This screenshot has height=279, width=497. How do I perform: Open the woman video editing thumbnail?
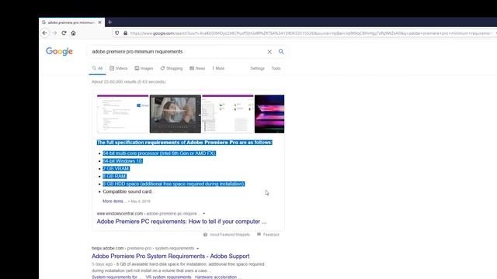(x=176, y=114)
